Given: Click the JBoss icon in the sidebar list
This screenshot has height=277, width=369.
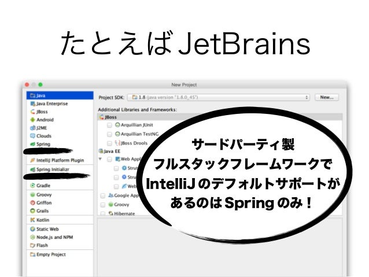Looking at the screenshot, I should 33,112.
